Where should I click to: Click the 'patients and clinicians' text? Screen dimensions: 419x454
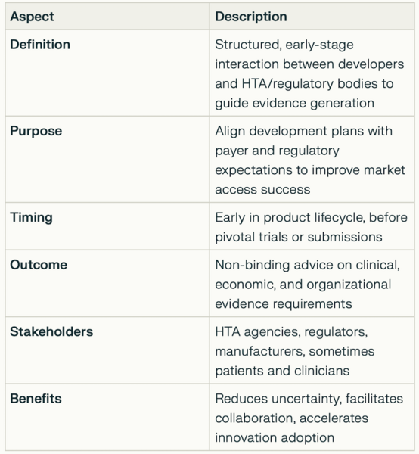point(282,371)
